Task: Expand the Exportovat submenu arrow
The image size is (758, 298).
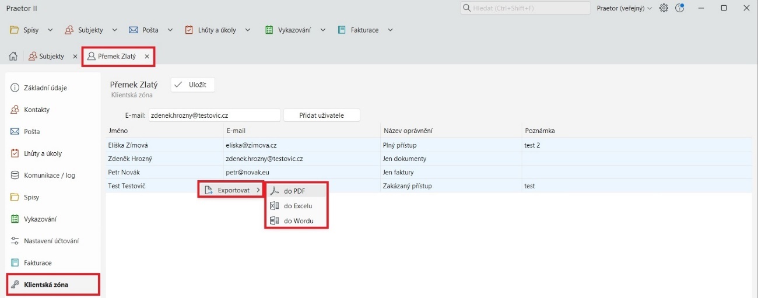Action: (258, 190)
